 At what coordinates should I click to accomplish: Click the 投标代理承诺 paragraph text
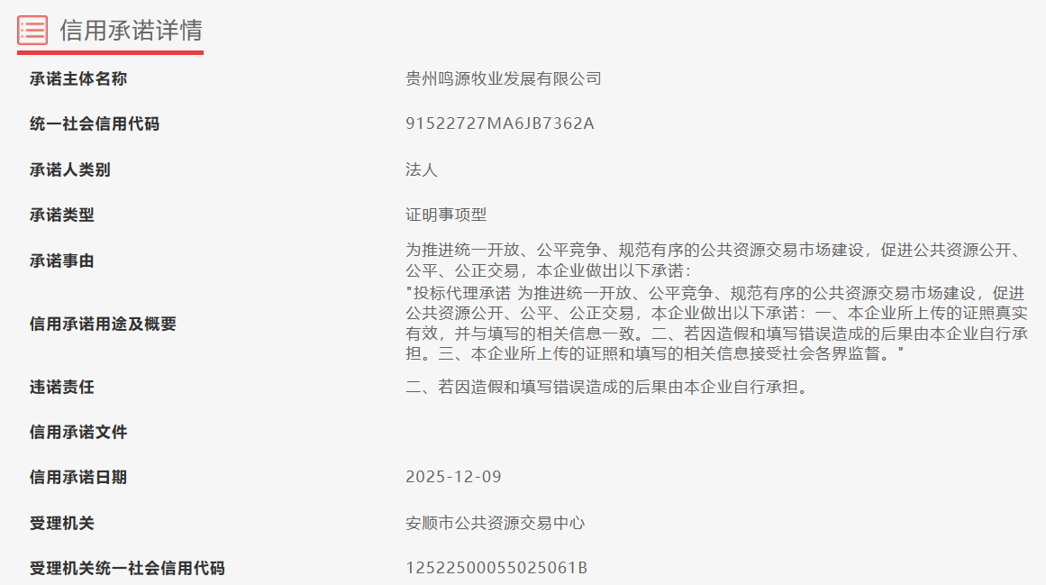point(716,324)
